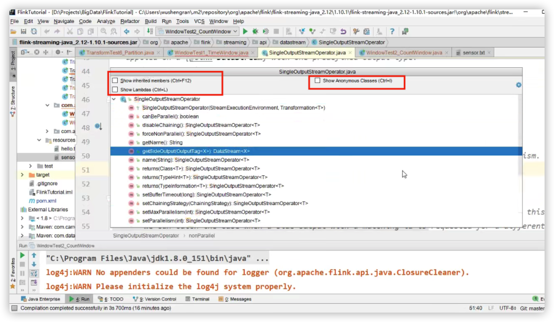Click the UTF-8 encoding selector in status bar

[x=507, y=308]
